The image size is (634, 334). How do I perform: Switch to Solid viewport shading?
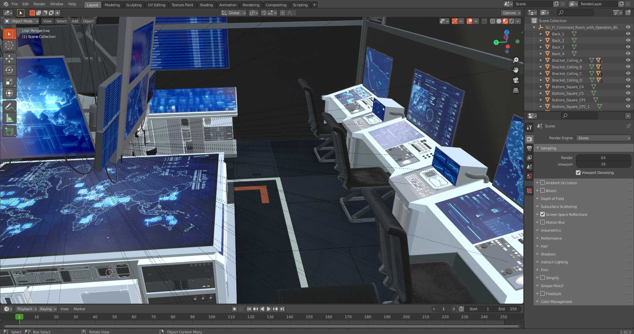coord(499,21)
